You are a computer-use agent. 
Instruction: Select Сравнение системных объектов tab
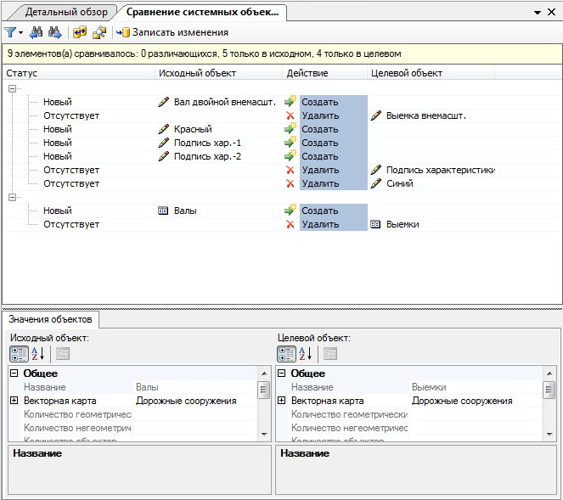point(202,12)
